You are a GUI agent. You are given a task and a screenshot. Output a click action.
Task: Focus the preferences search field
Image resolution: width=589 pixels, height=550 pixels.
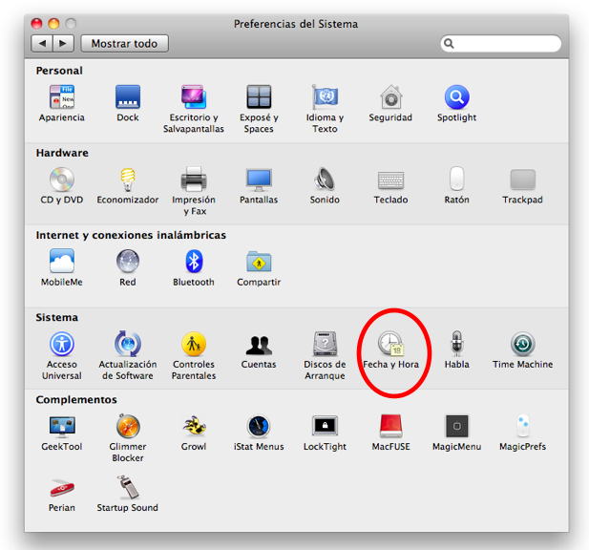[x=501, y=44]
